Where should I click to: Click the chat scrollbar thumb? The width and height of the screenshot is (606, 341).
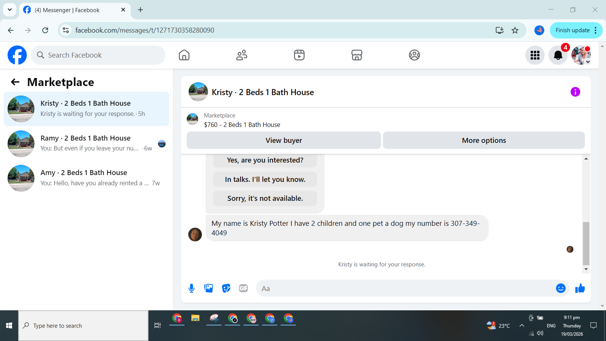[x=586, y=243]
